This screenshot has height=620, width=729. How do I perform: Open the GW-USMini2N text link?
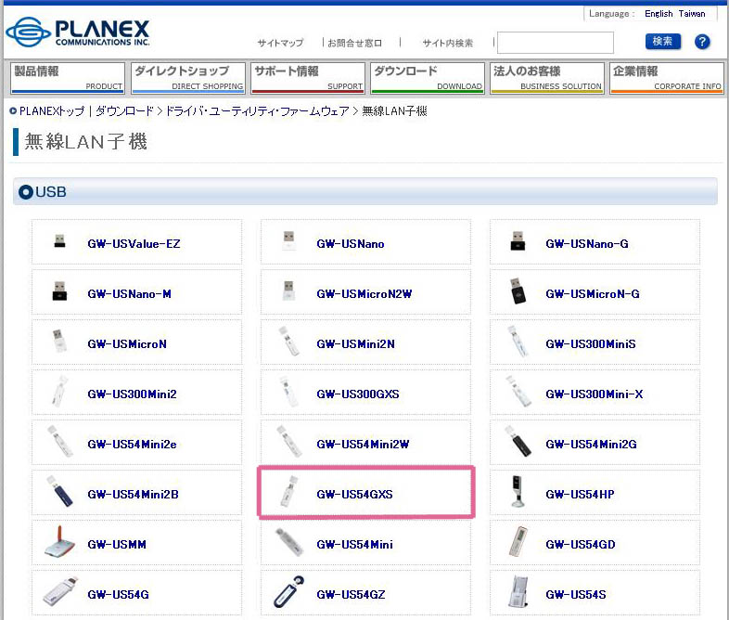(x=355, y=344)
